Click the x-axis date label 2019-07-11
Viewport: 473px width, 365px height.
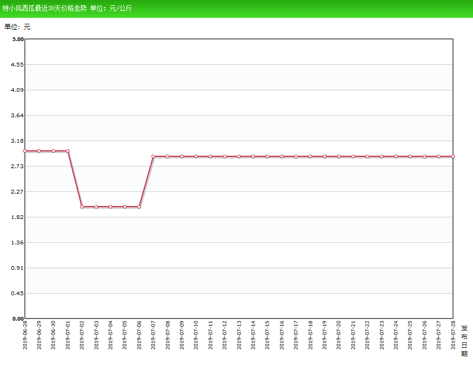coord(210,335)
